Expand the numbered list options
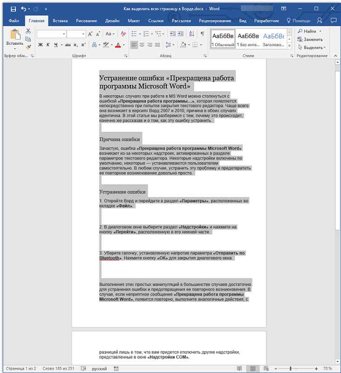The width and height of the screenshot is (341, 373). (152, 34)
